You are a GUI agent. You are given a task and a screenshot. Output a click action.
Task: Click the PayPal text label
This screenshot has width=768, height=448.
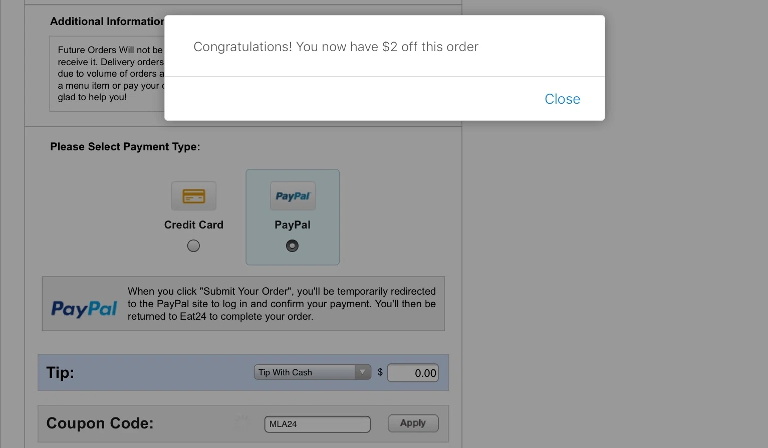[x=293, y=225]
